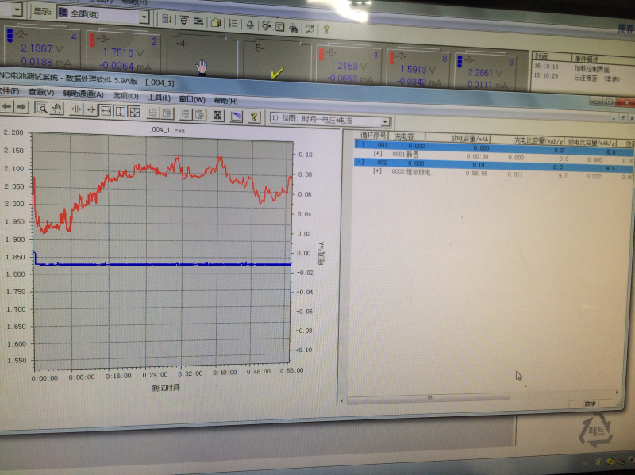Collapse cycle 001 row with [-]
The height and width of the screenshot is (475, 635).
pyautogui.click(x=360, y=144)
